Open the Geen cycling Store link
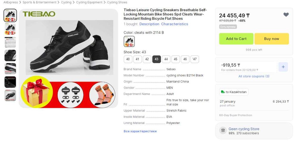298x143 pixels. point(244,129)
